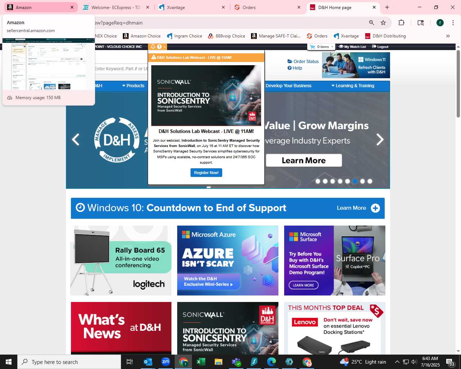Open the Microsoft Surface Demo Program tile
461x369 pixels.
[x=335, y=261]
